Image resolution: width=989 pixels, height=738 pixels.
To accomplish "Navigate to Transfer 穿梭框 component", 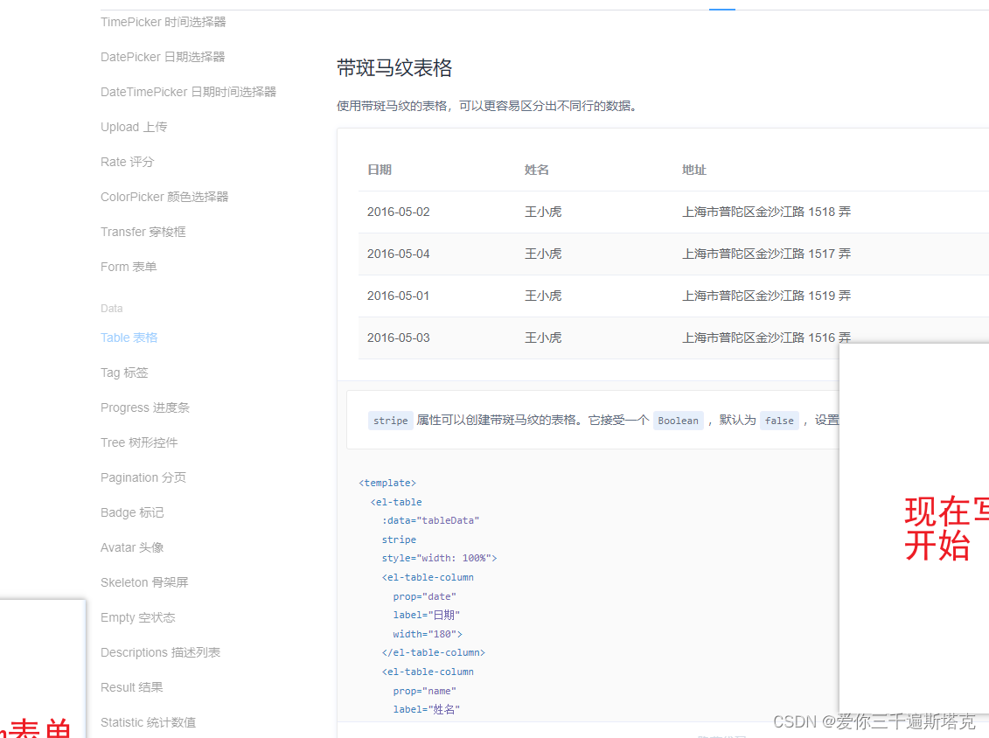I will [143, 232].
